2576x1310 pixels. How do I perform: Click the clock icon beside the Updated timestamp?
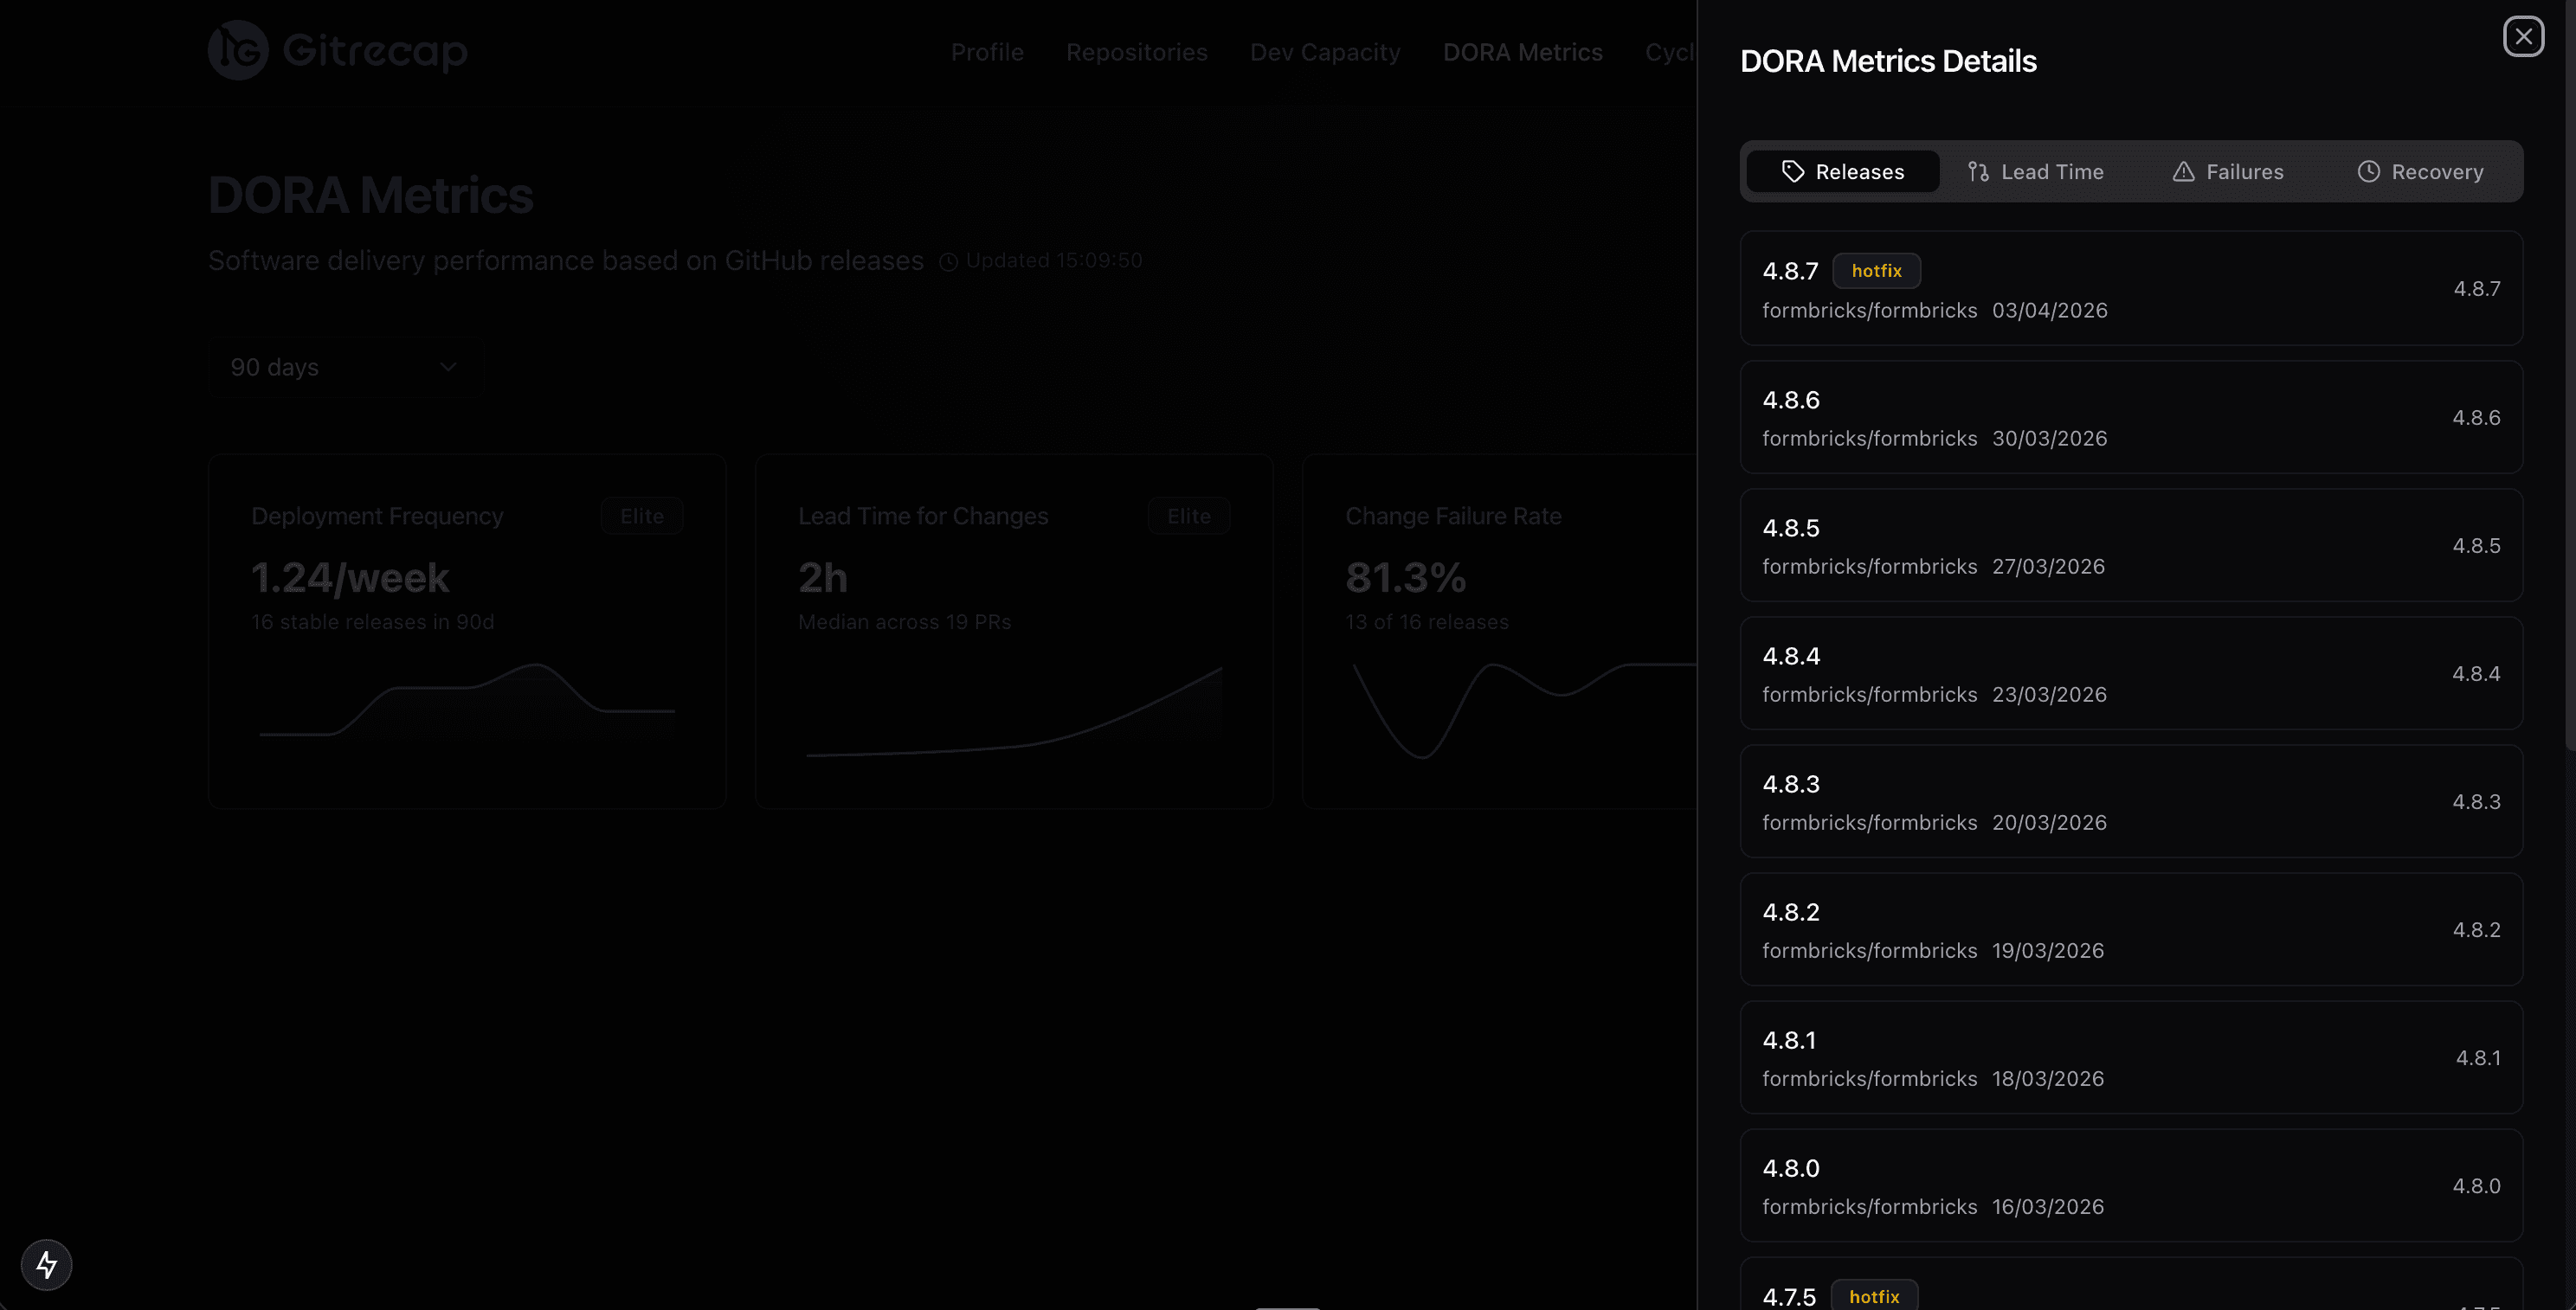pos(947,260)
